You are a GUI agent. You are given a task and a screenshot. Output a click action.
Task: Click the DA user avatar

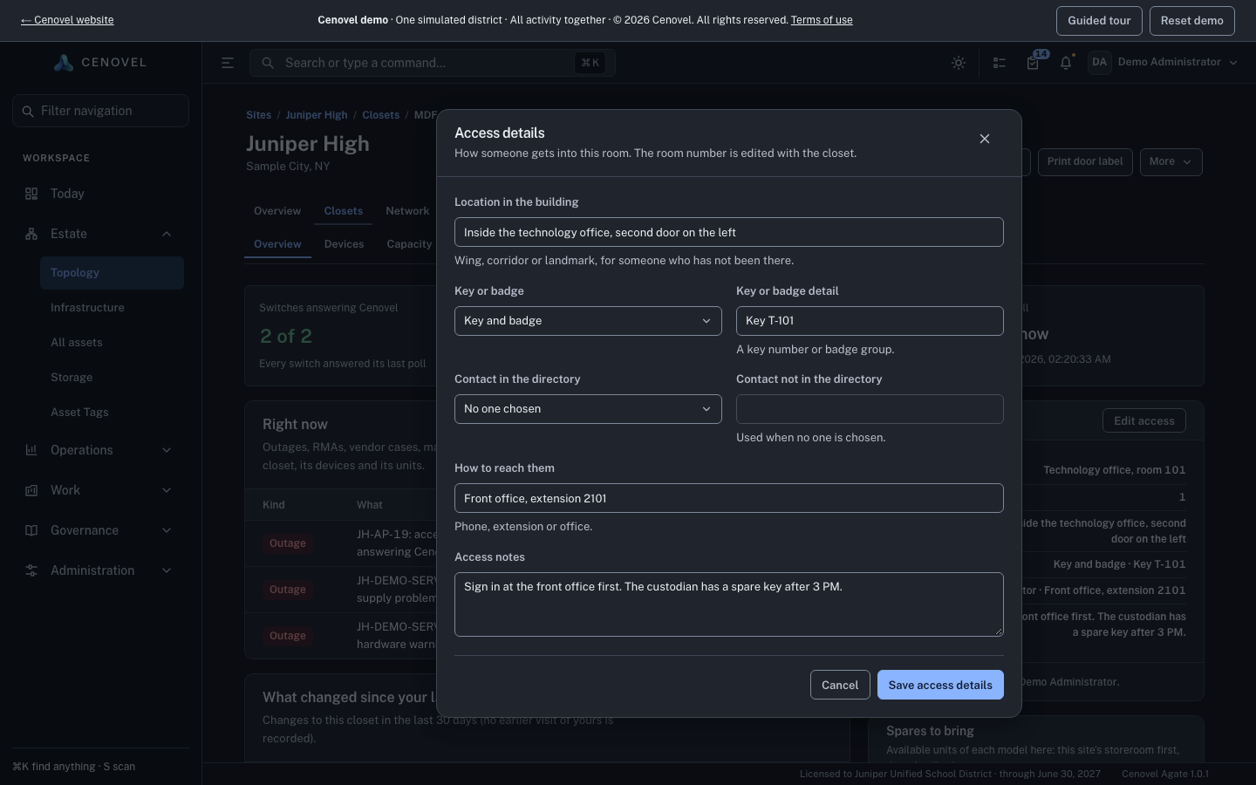(1099, 62)
